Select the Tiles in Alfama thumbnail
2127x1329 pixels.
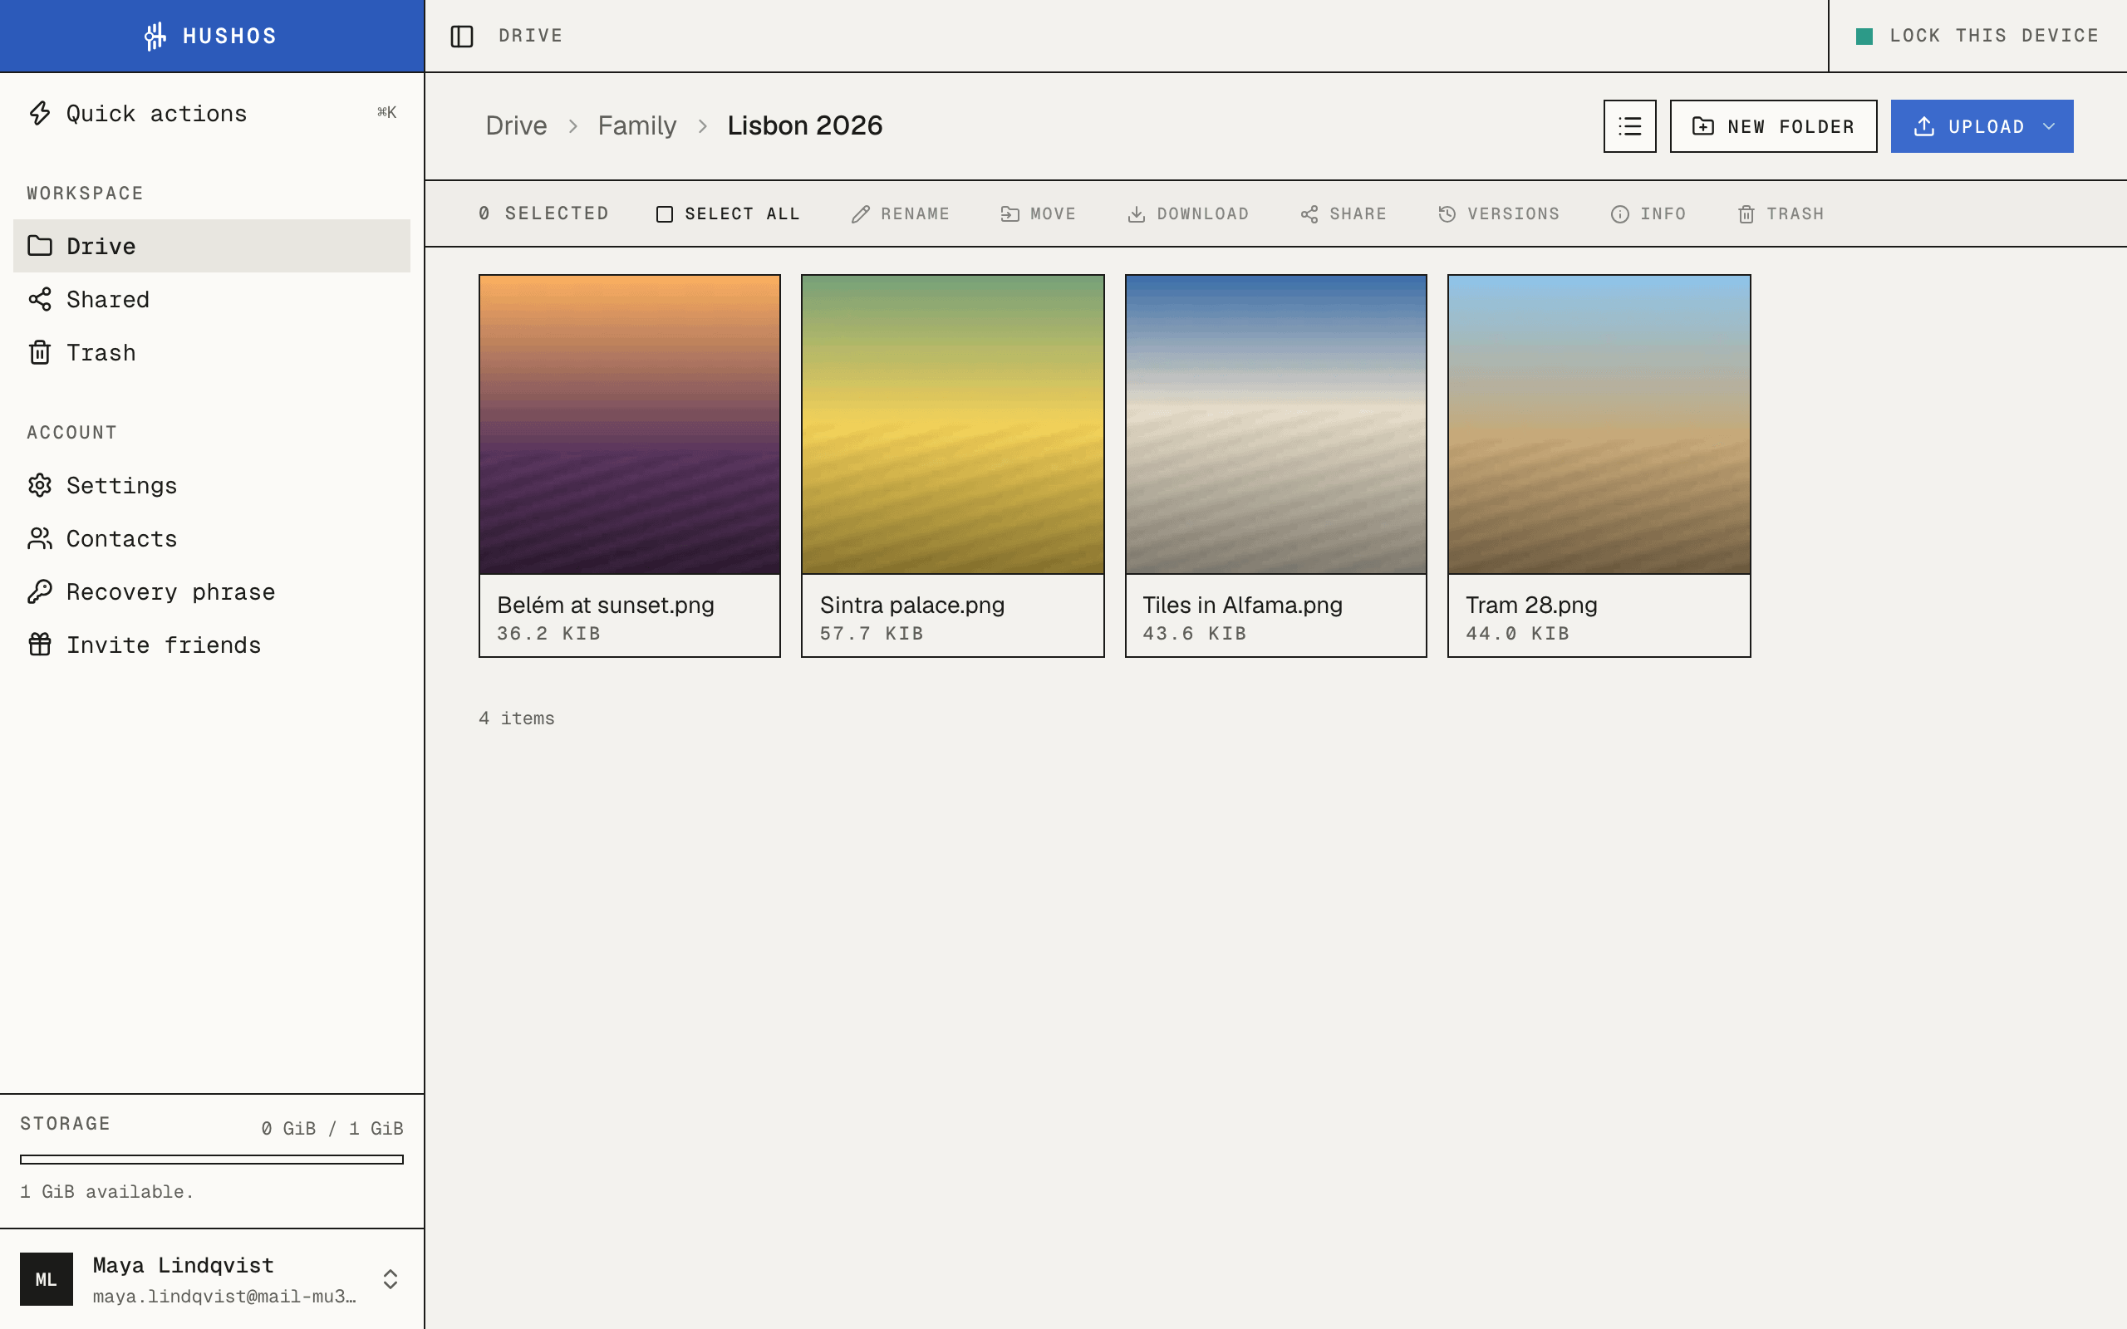[1275, 424]
